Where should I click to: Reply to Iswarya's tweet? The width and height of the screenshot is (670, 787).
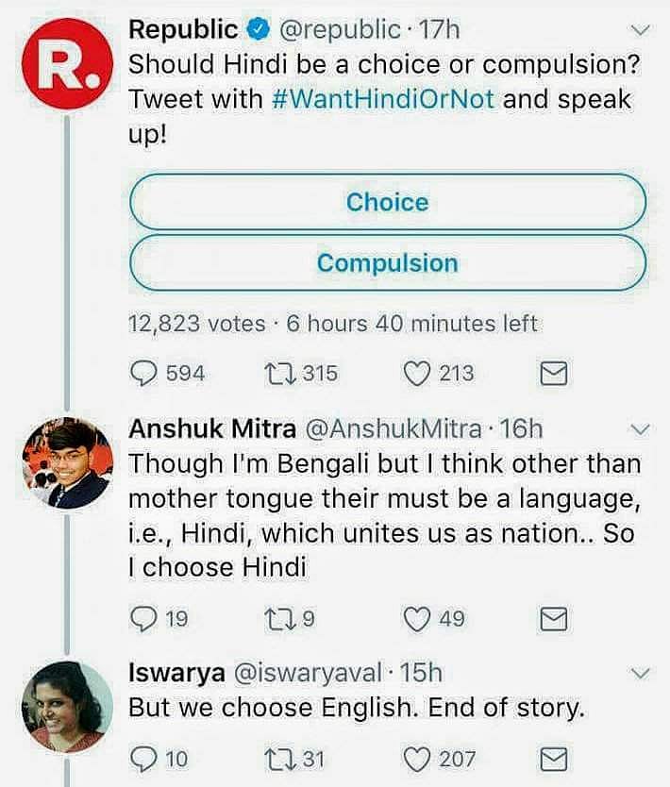click(x=142, y=758)
